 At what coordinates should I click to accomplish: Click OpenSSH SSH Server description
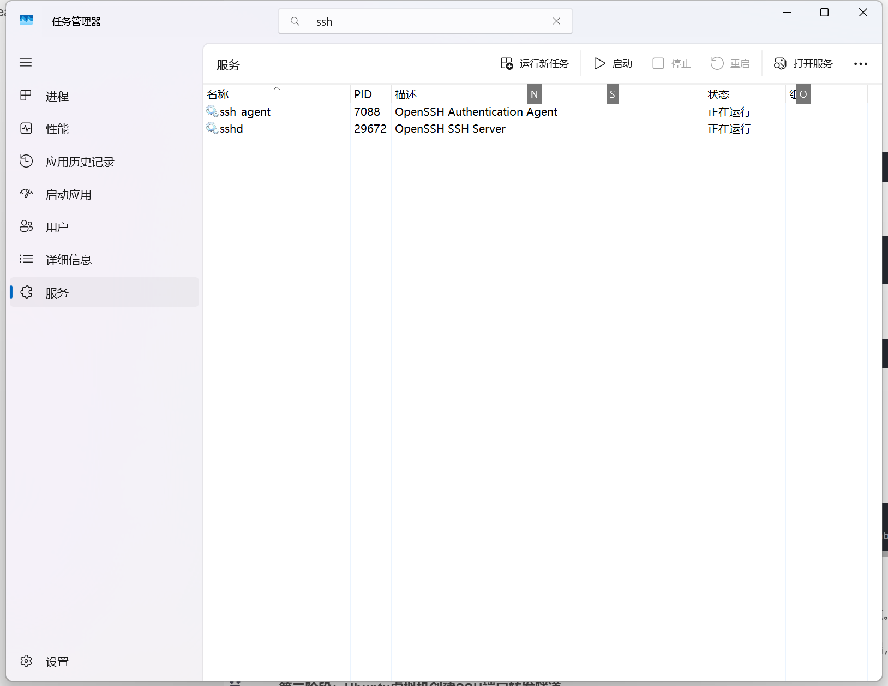pyautogui.click(x=450, y=128)
